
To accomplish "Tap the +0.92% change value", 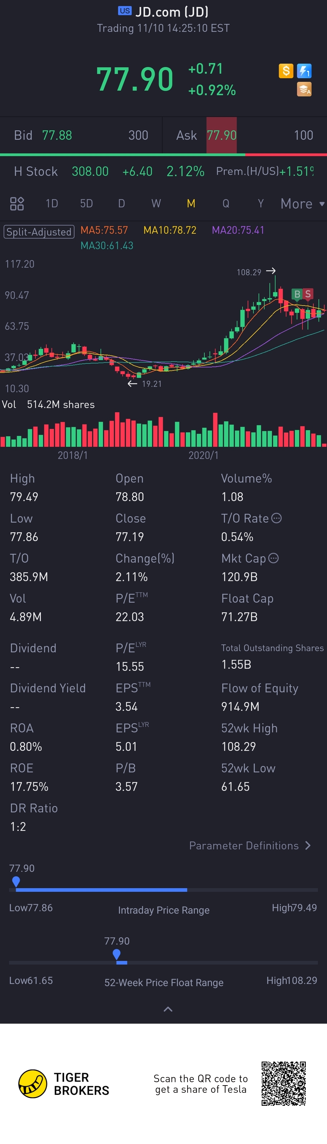I will coord(212,90).
